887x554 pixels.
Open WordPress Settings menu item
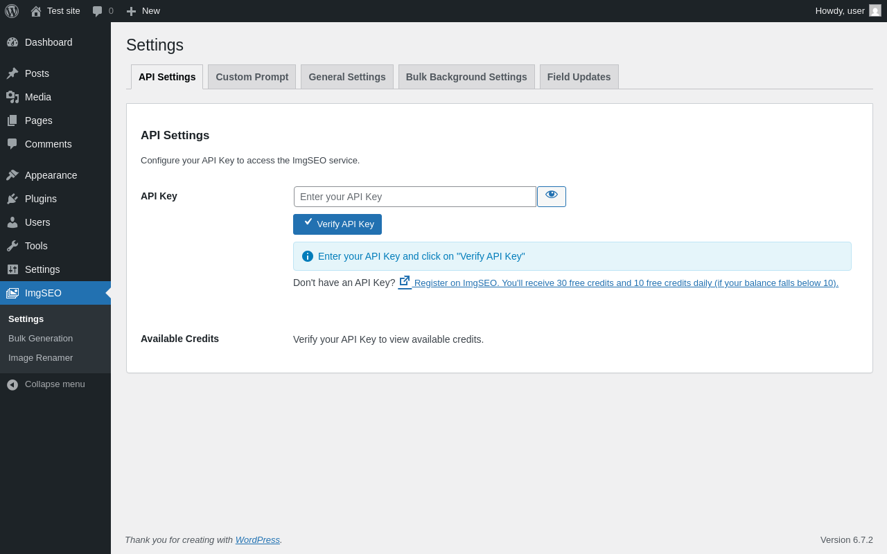click(55, 269)
